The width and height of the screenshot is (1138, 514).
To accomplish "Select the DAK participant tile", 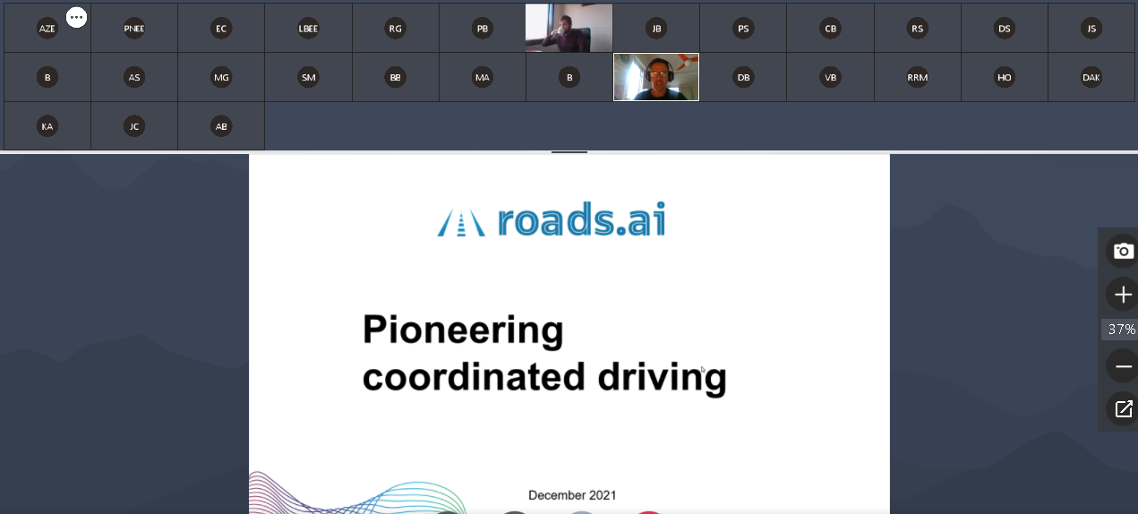I will pos(1091,77).
